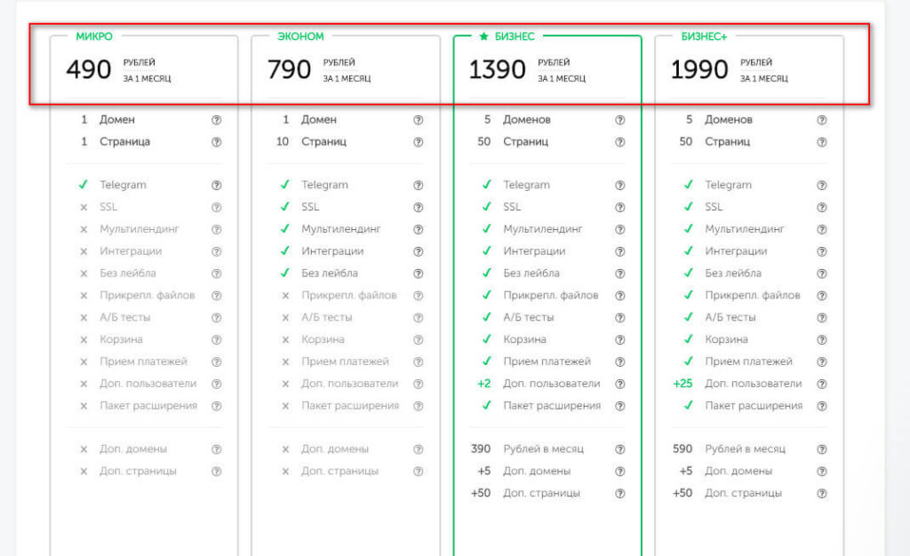
Task: Open help for Без лейбла in Эконом plan
Action: 418,274
